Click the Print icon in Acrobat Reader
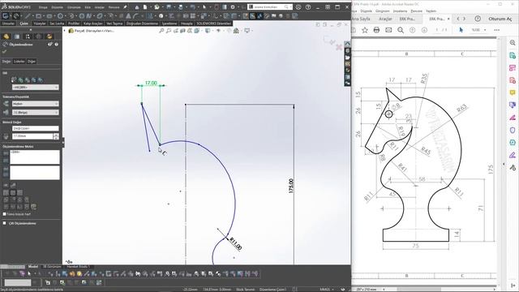This screenshot has width=519, height=292. click(x=376, y=30)
